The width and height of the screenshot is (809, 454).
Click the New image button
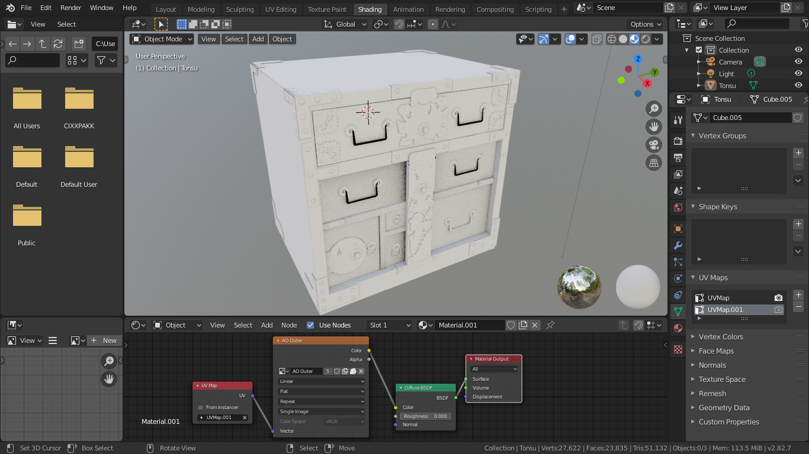point(104,340)
